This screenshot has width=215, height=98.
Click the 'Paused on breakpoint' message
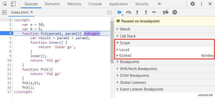140,21
